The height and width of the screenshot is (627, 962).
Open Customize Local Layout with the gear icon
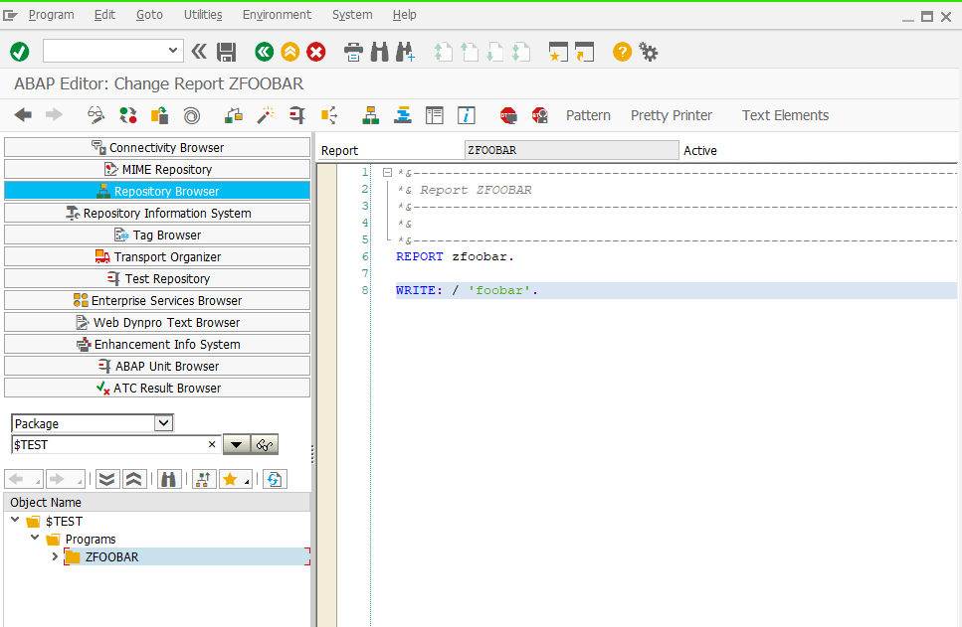(649, 52)
